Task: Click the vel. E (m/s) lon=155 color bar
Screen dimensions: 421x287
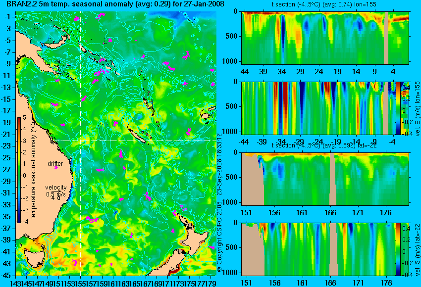Action: click(x=398, y=108)
